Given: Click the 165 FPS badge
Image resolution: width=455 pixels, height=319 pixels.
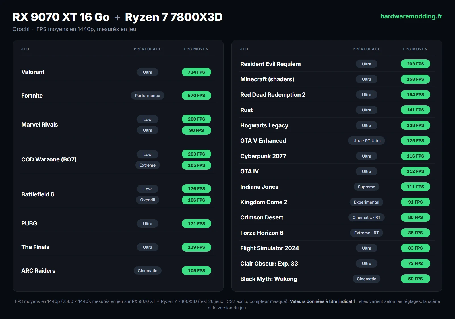Looking at the screenshot, I should tap(197, 165).
